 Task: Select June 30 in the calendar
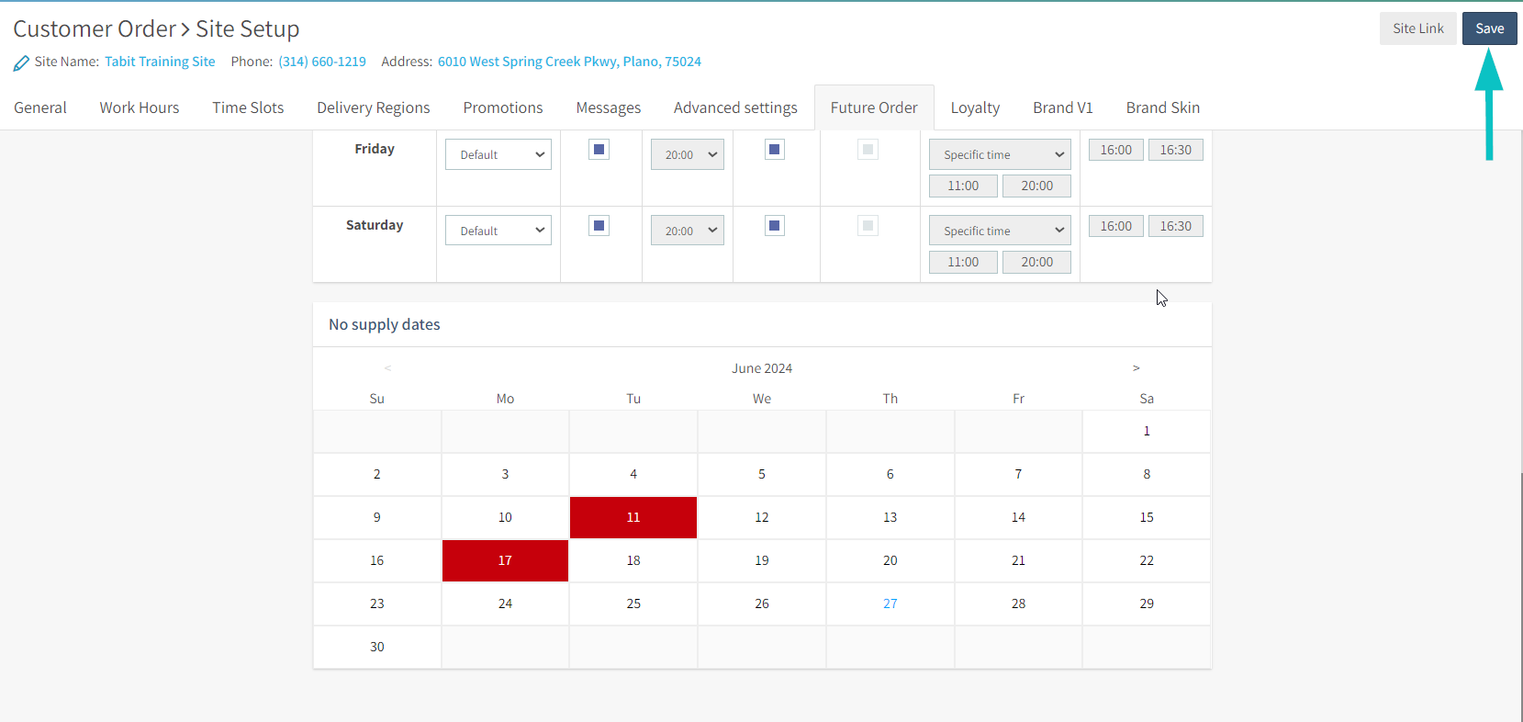click(x=377, y=647)
